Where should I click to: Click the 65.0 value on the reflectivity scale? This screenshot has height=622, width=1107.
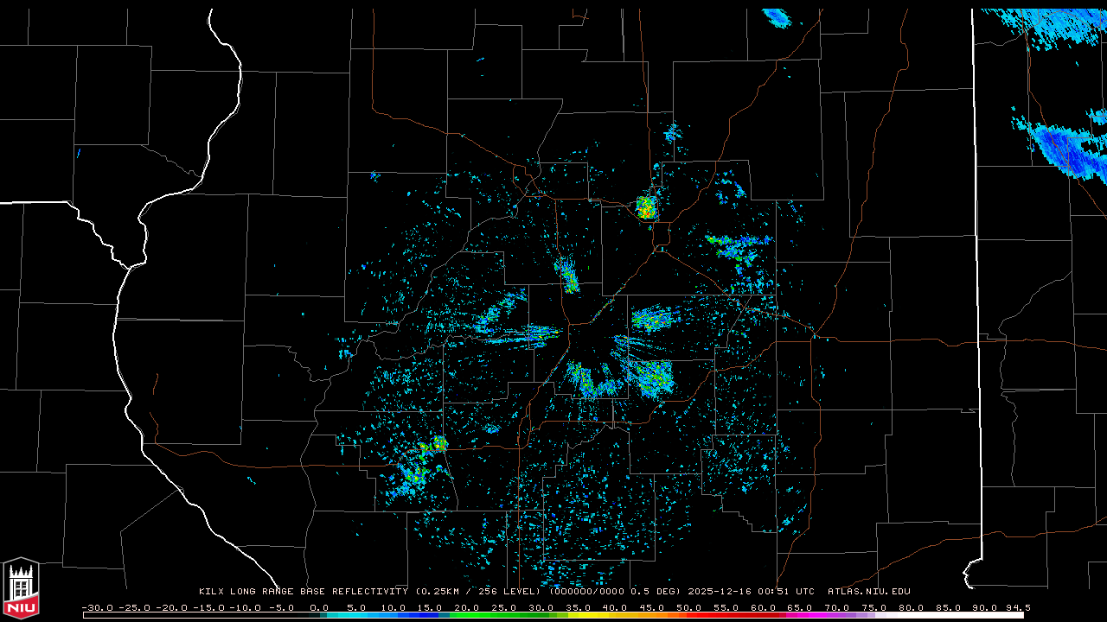(801, 607)
